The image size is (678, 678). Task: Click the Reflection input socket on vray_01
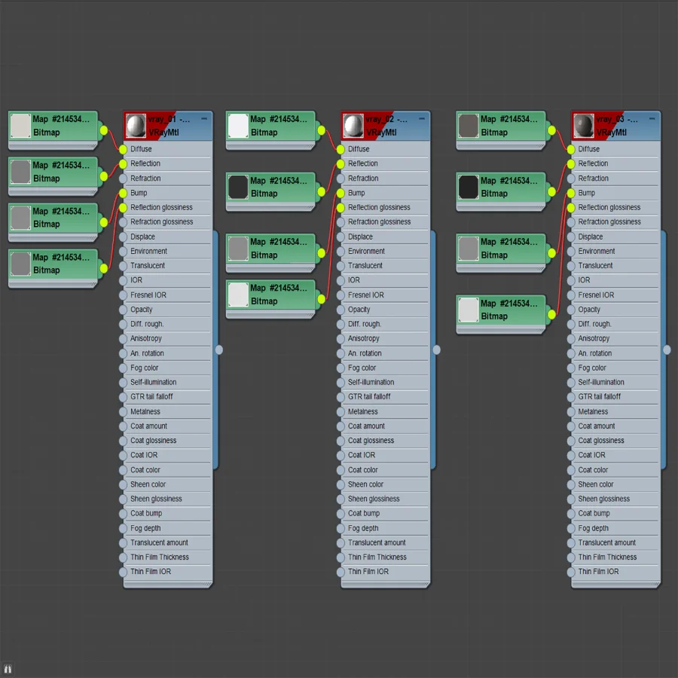[123, 164]
